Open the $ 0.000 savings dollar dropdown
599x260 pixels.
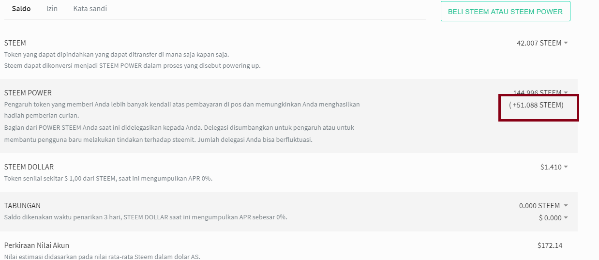(x=553, y=218)
